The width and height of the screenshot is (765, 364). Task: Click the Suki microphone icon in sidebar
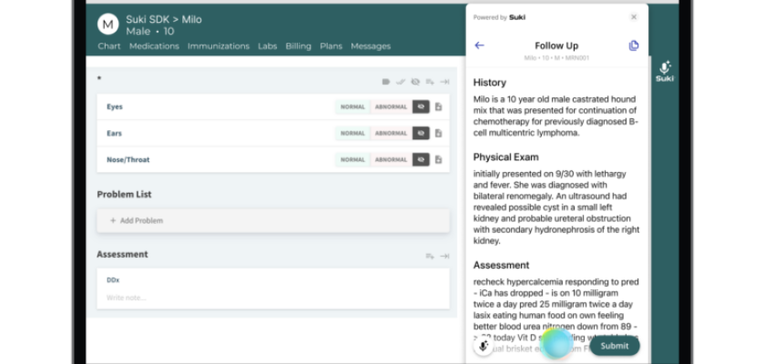[665, 71]
